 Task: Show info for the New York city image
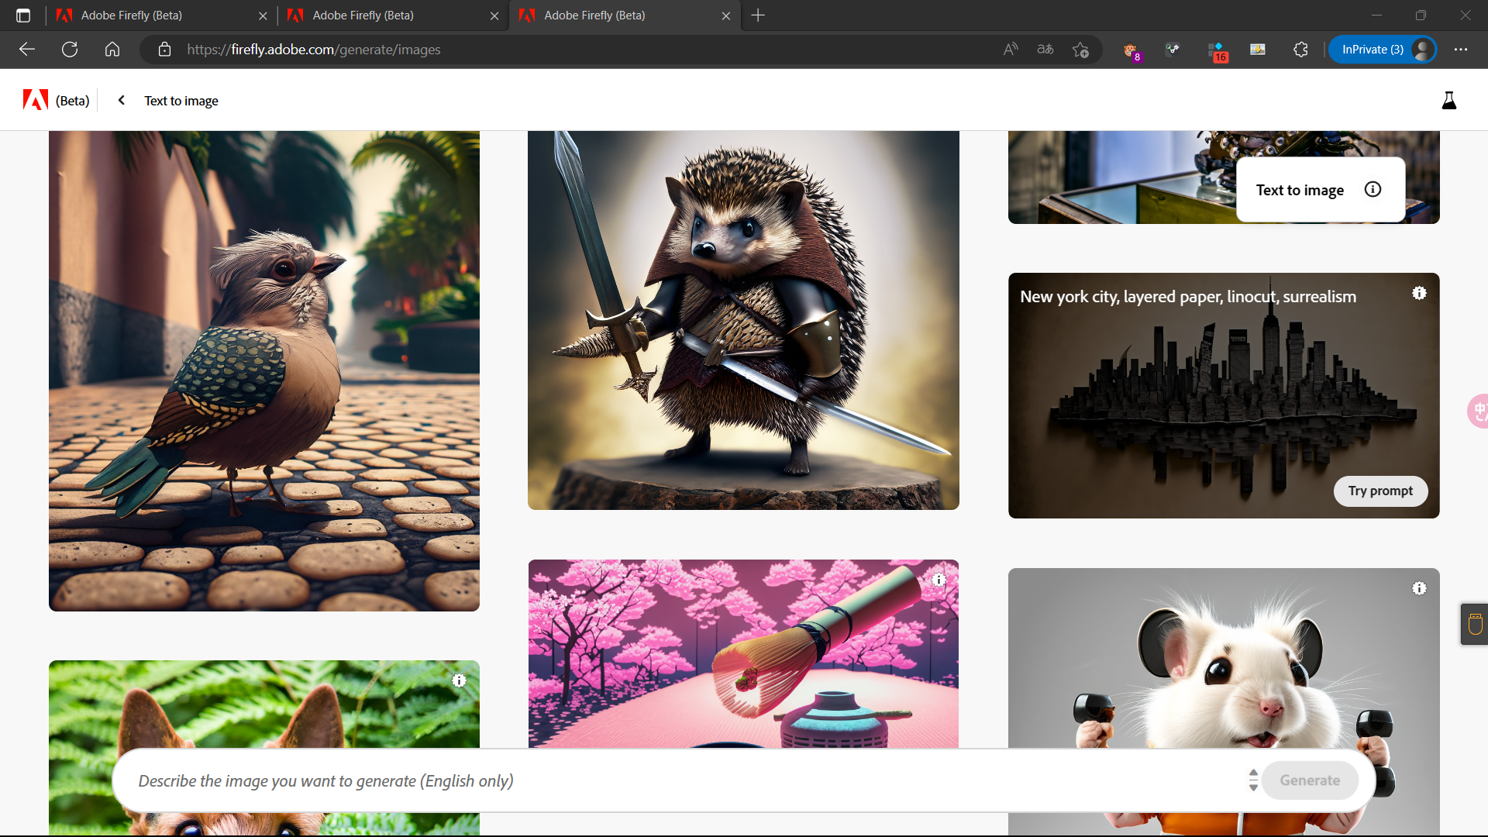(x=1419, y=293)
